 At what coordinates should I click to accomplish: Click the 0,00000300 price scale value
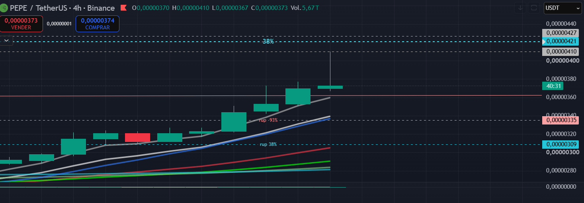[562, 152]
